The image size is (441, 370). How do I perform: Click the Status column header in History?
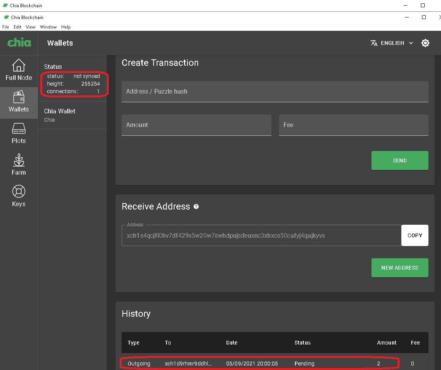(x=303, y=343)
